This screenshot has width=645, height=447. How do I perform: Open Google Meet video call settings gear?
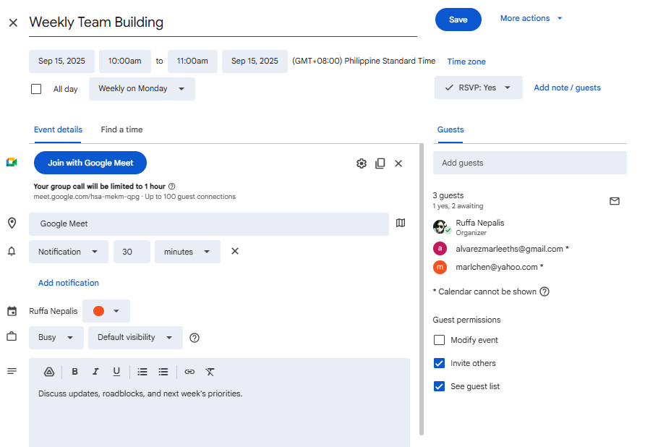click(x=361, y=163)
